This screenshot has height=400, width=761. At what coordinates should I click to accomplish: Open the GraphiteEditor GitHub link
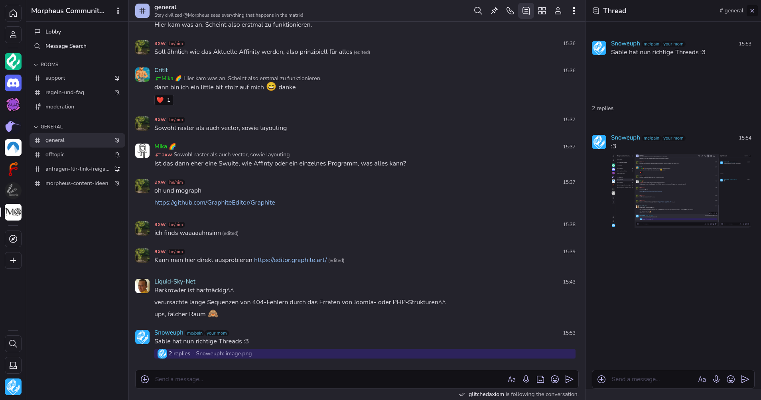tap(215, 203)
